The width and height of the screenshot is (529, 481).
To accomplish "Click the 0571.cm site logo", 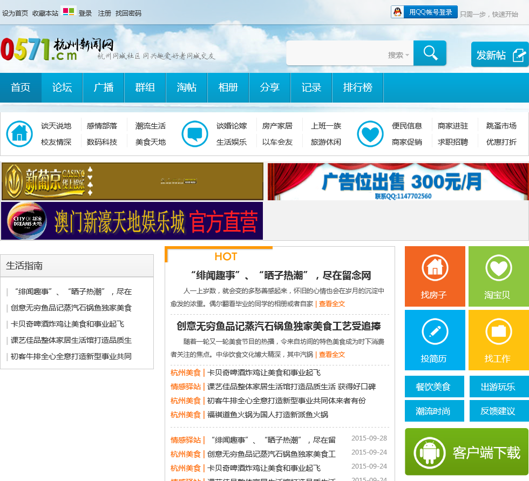I will [x=57, y=49].
